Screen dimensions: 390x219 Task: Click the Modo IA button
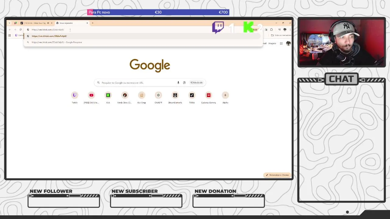pyautogui.click(x=197, y=83)
